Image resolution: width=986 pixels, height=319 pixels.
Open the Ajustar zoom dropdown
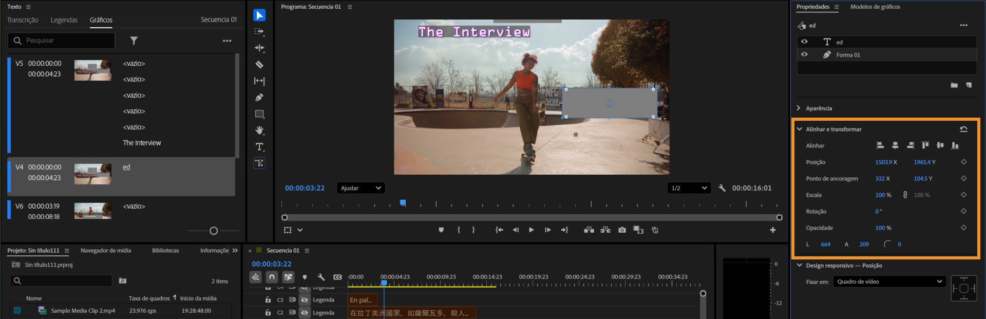[361, 188]
